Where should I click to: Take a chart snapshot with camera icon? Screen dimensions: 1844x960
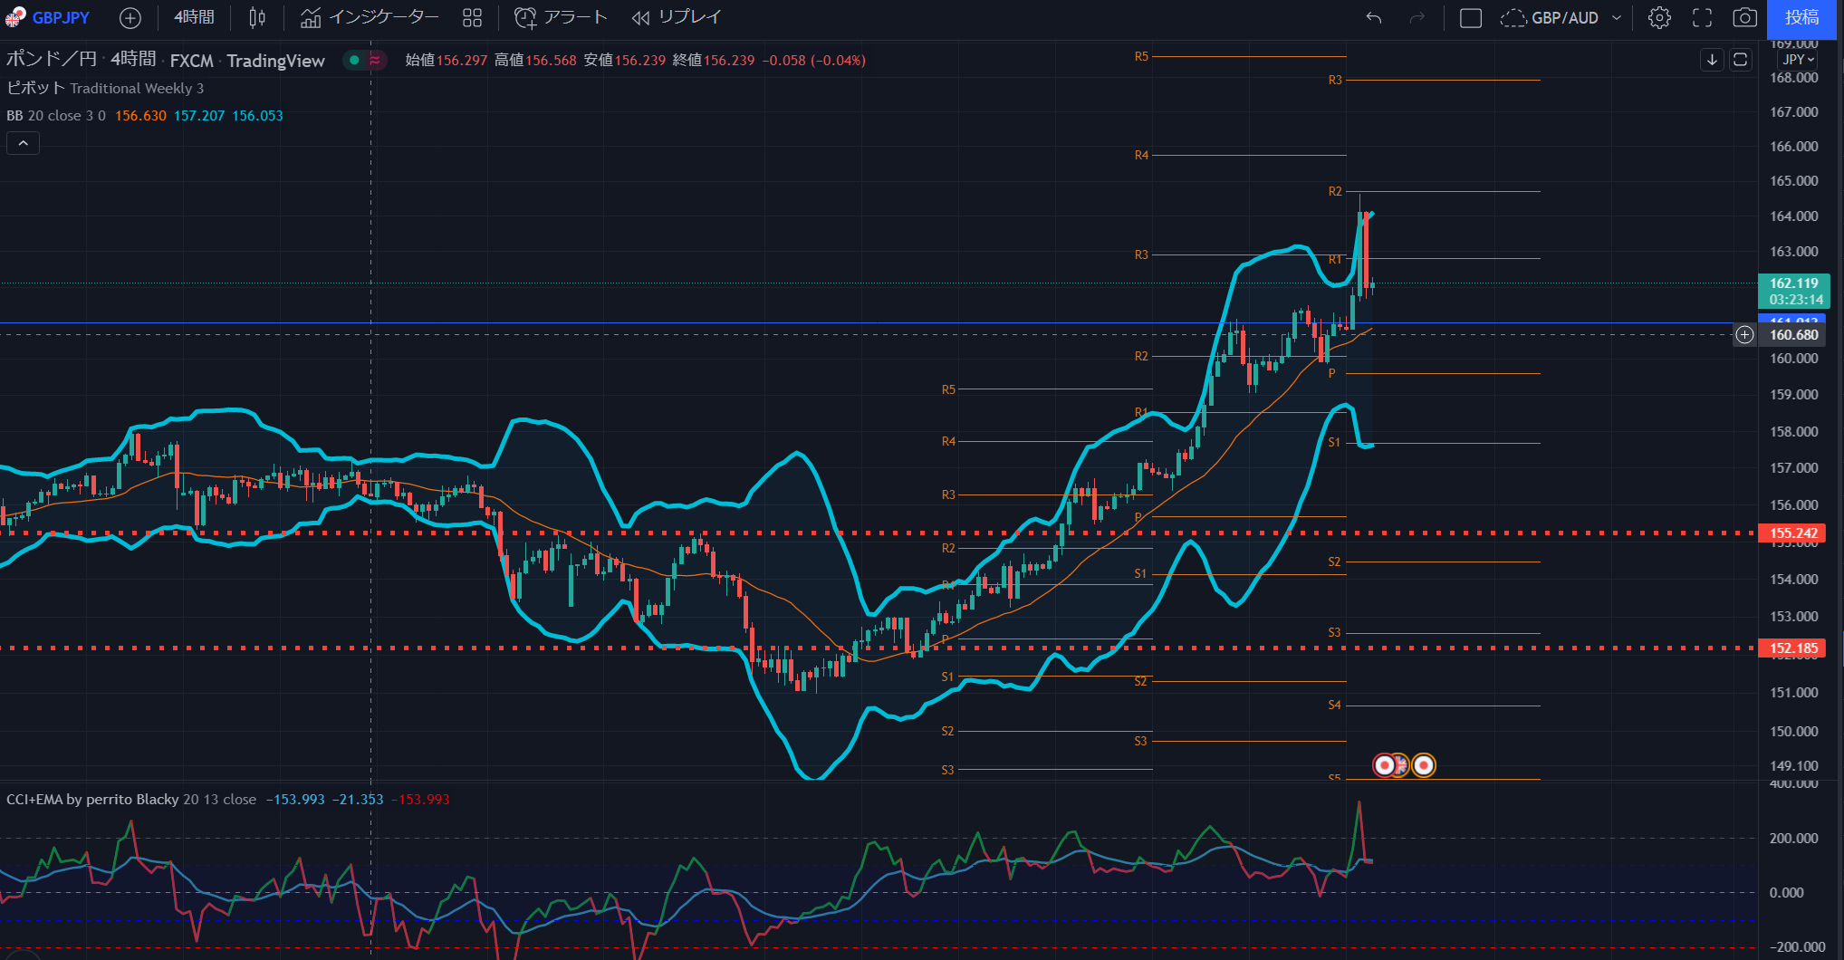1745,17
